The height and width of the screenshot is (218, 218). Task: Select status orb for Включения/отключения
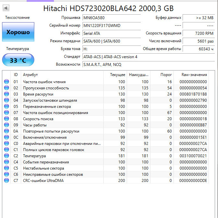[6, 137]
